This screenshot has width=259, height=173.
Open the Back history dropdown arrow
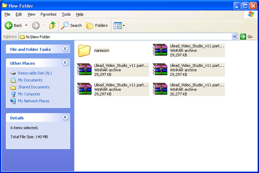tap(26, 25)
